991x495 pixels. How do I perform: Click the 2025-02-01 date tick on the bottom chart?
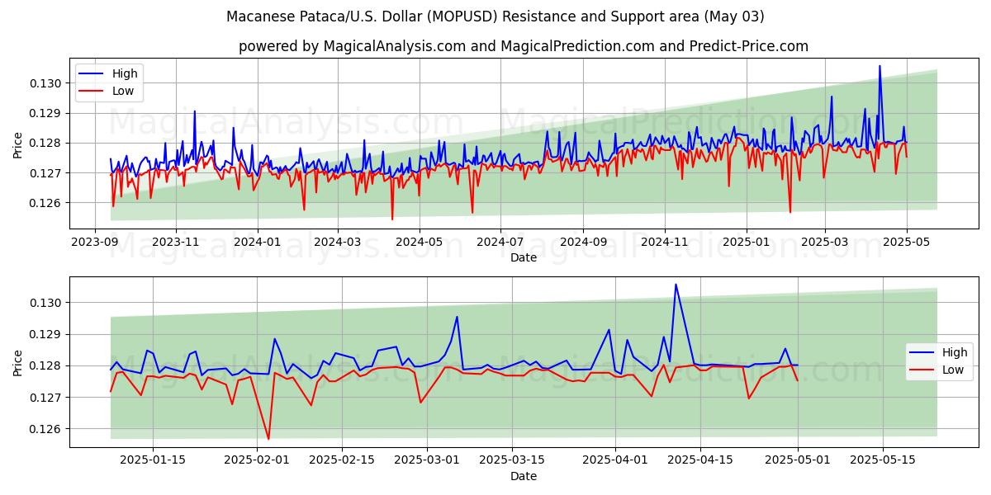(257, 460)
